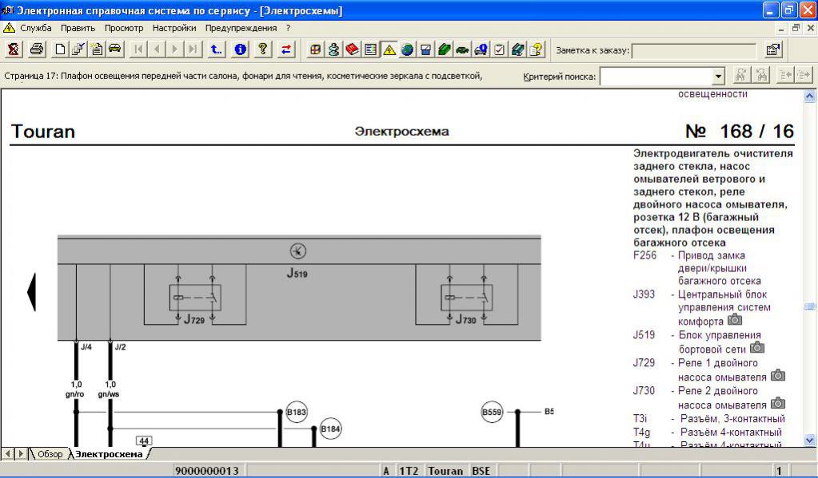Click the vertical scrollbar down arrow
Screen dimensions: 818x478
(x=810, y=440)
